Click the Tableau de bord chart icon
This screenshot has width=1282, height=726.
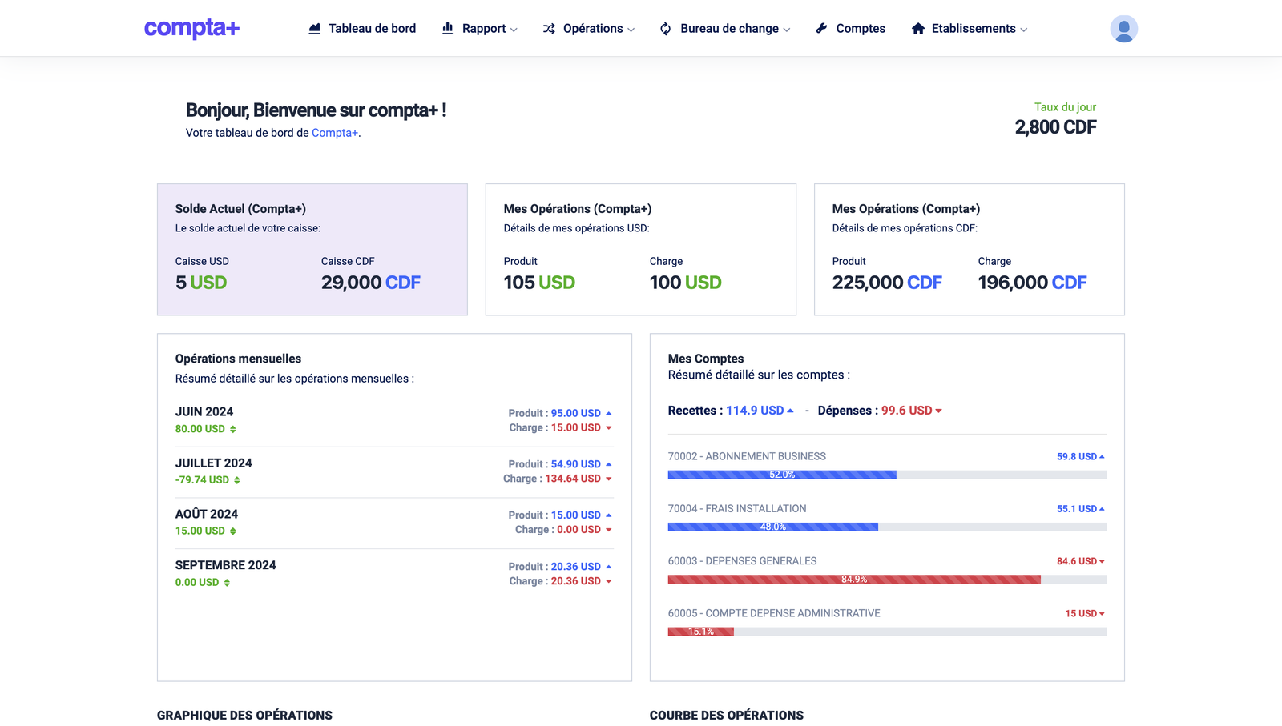(315, 29)
